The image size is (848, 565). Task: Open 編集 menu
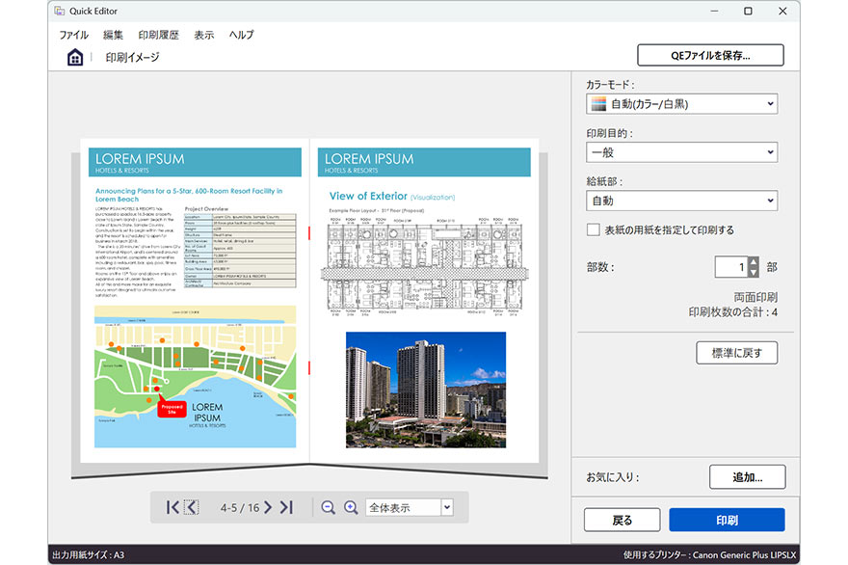coord(113,35)
